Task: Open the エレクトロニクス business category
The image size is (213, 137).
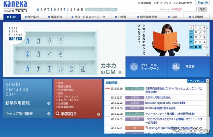Action: (x=68, y=100)
